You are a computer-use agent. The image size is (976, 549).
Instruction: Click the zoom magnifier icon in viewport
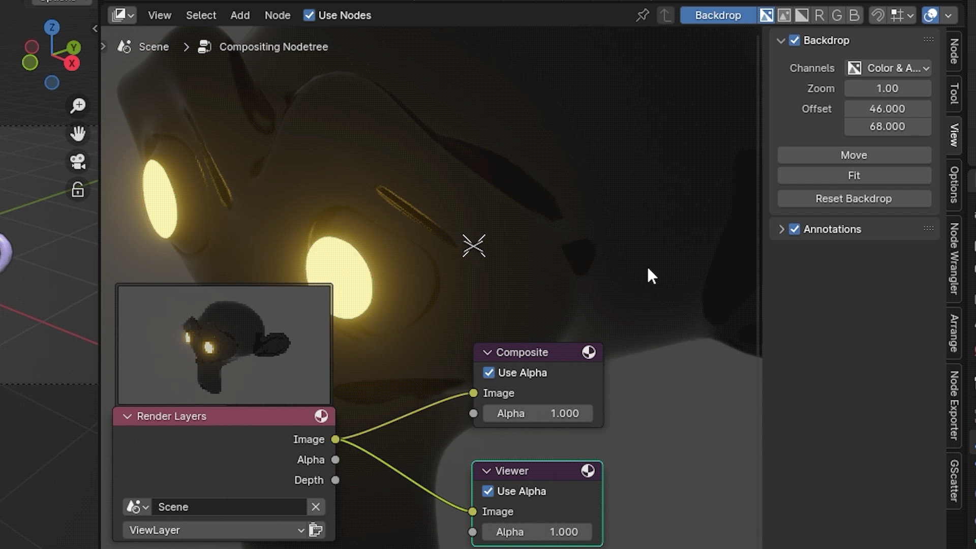click(78, 106)
